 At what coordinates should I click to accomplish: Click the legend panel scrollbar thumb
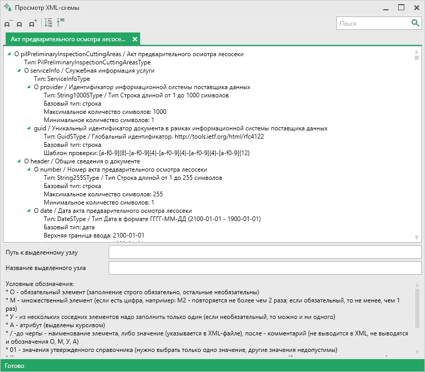[x=417, y=308]
